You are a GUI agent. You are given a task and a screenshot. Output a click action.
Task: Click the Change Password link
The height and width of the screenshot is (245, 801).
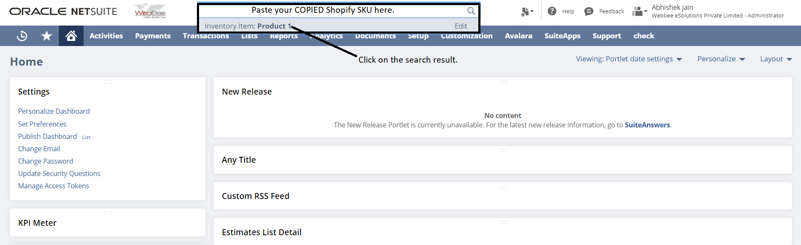[46, 161]
